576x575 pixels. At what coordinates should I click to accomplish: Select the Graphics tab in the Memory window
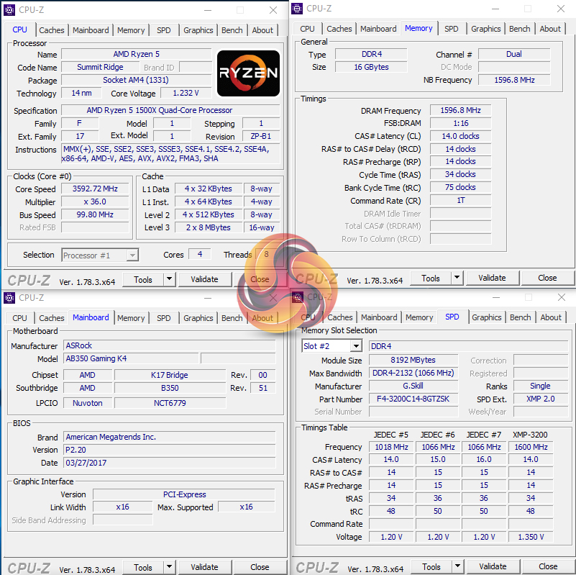point(485,29)
